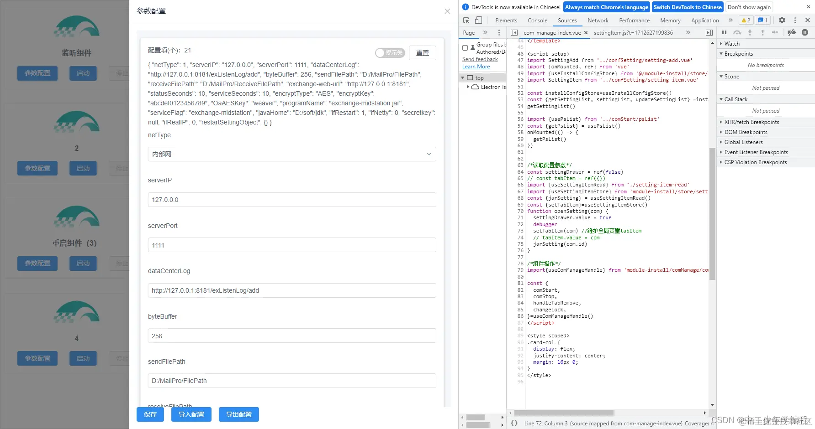Click the 导出配置 export button
The width and height of the screenshot is (815, 429).
pos(239,414)
